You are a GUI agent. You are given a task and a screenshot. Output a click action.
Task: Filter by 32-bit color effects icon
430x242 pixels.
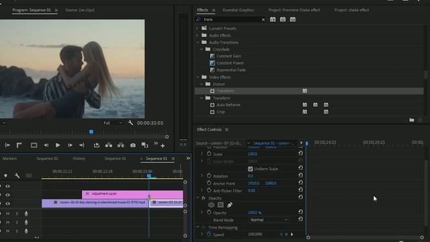click(283, 19)
